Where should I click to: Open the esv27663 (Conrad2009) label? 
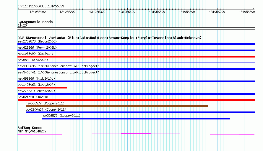pos(36,91)
